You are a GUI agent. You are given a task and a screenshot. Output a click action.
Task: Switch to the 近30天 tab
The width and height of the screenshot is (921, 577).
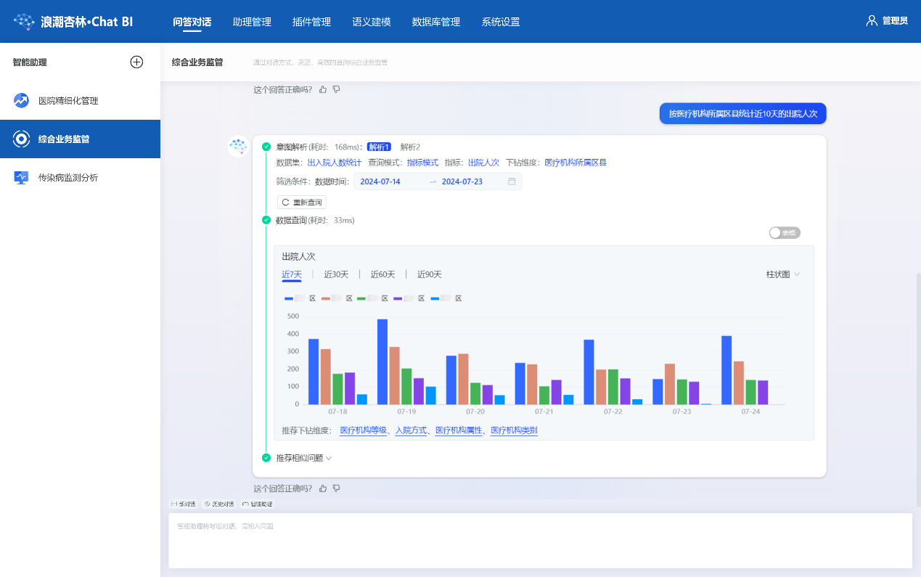tap(336, 274)
